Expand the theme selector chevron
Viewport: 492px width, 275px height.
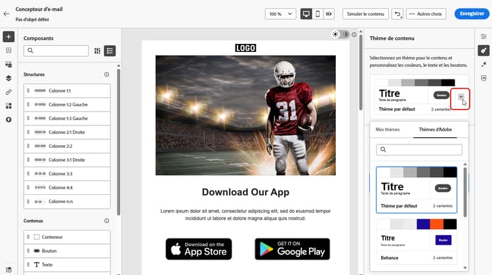[461, 97]
